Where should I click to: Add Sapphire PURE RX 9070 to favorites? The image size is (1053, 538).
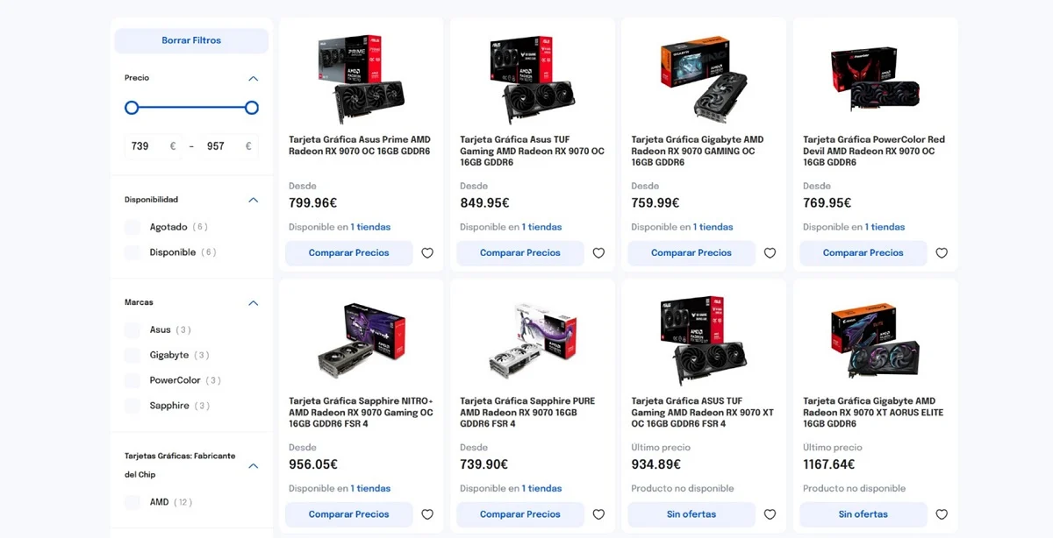[598, 514]
